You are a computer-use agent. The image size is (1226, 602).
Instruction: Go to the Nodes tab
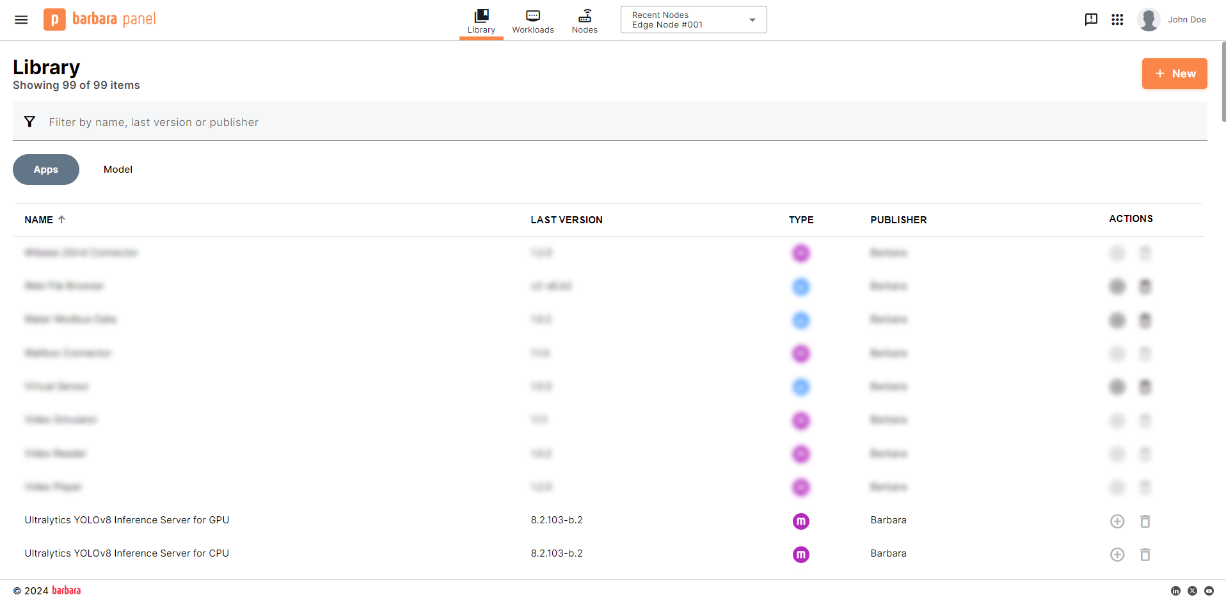point(584,21)
